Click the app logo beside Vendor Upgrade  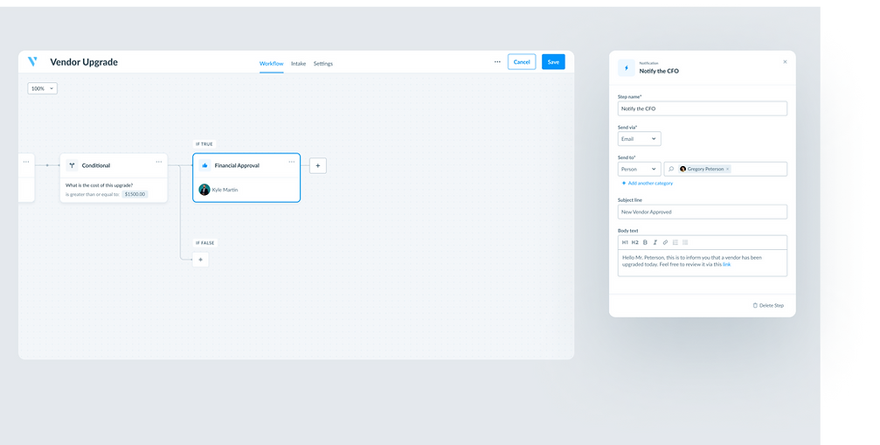point(32,62)
